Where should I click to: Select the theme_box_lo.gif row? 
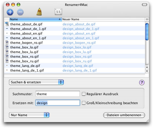(74, 47)
